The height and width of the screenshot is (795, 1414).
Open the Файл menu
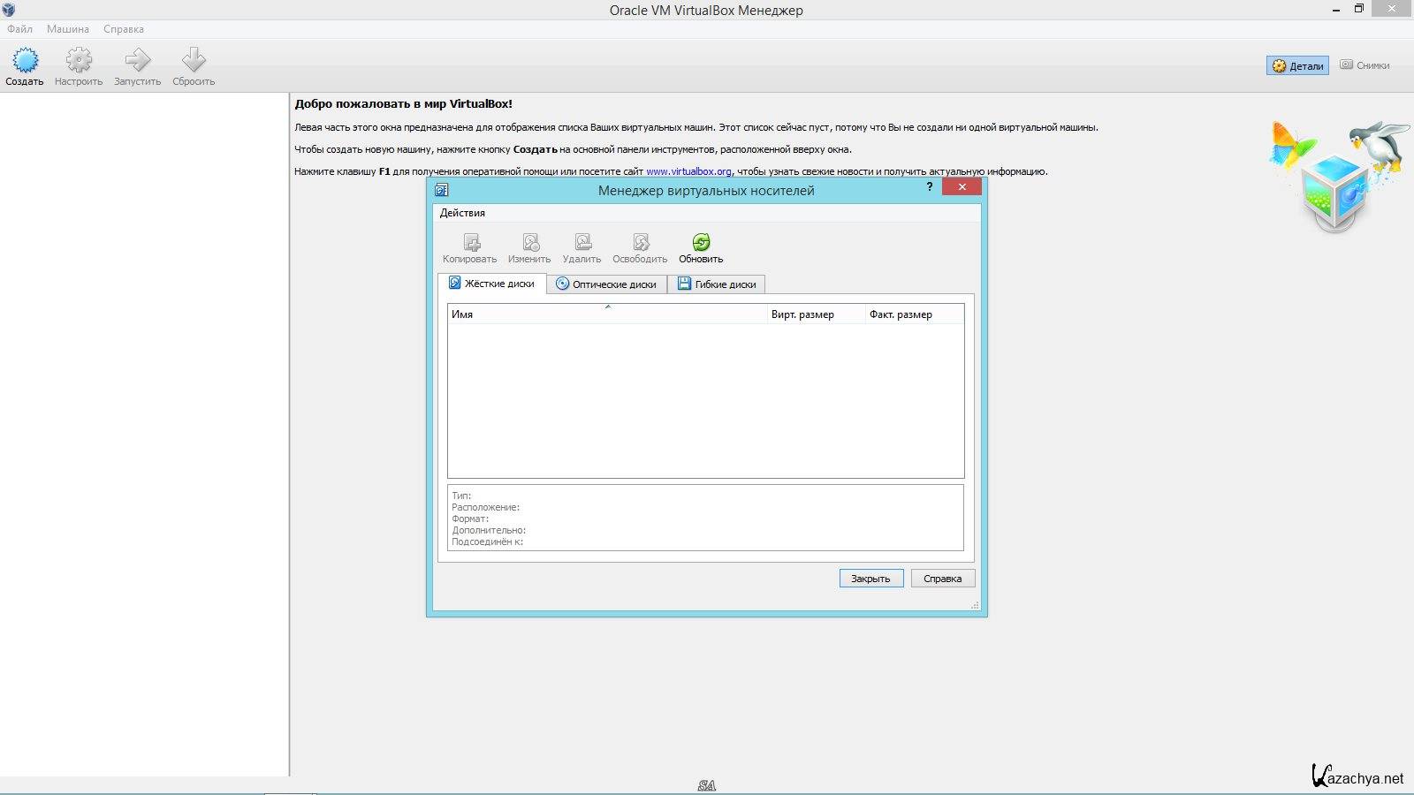click(x=19, y=29)
